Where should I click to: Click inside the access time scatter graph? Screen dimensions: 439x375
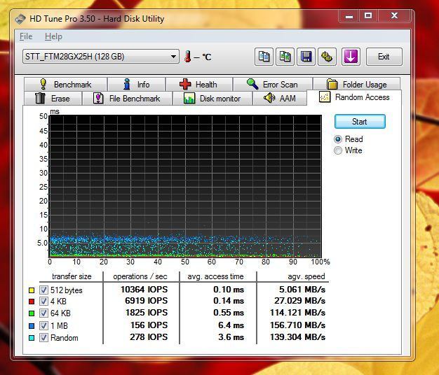click(x=185, y=186)
